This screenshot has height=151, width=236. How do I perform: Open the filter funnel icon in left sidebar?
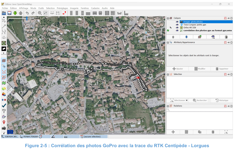coord(4,111)
